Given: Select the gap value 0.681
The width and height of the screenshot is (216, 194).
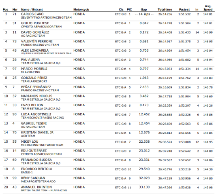Looking at the screenshot, I should (144, 41).
